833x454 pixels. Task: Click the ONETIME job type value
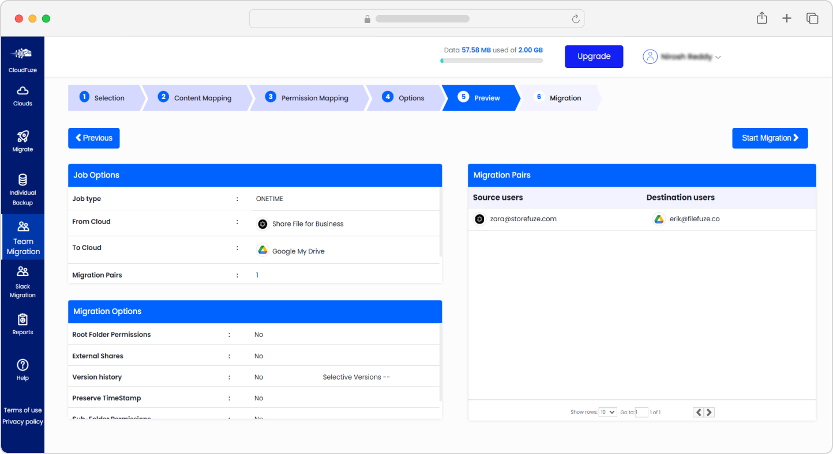tap(269, 199)
